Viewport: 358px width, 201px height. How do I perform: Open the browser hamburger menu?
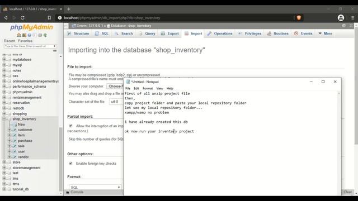coord(352,18)
